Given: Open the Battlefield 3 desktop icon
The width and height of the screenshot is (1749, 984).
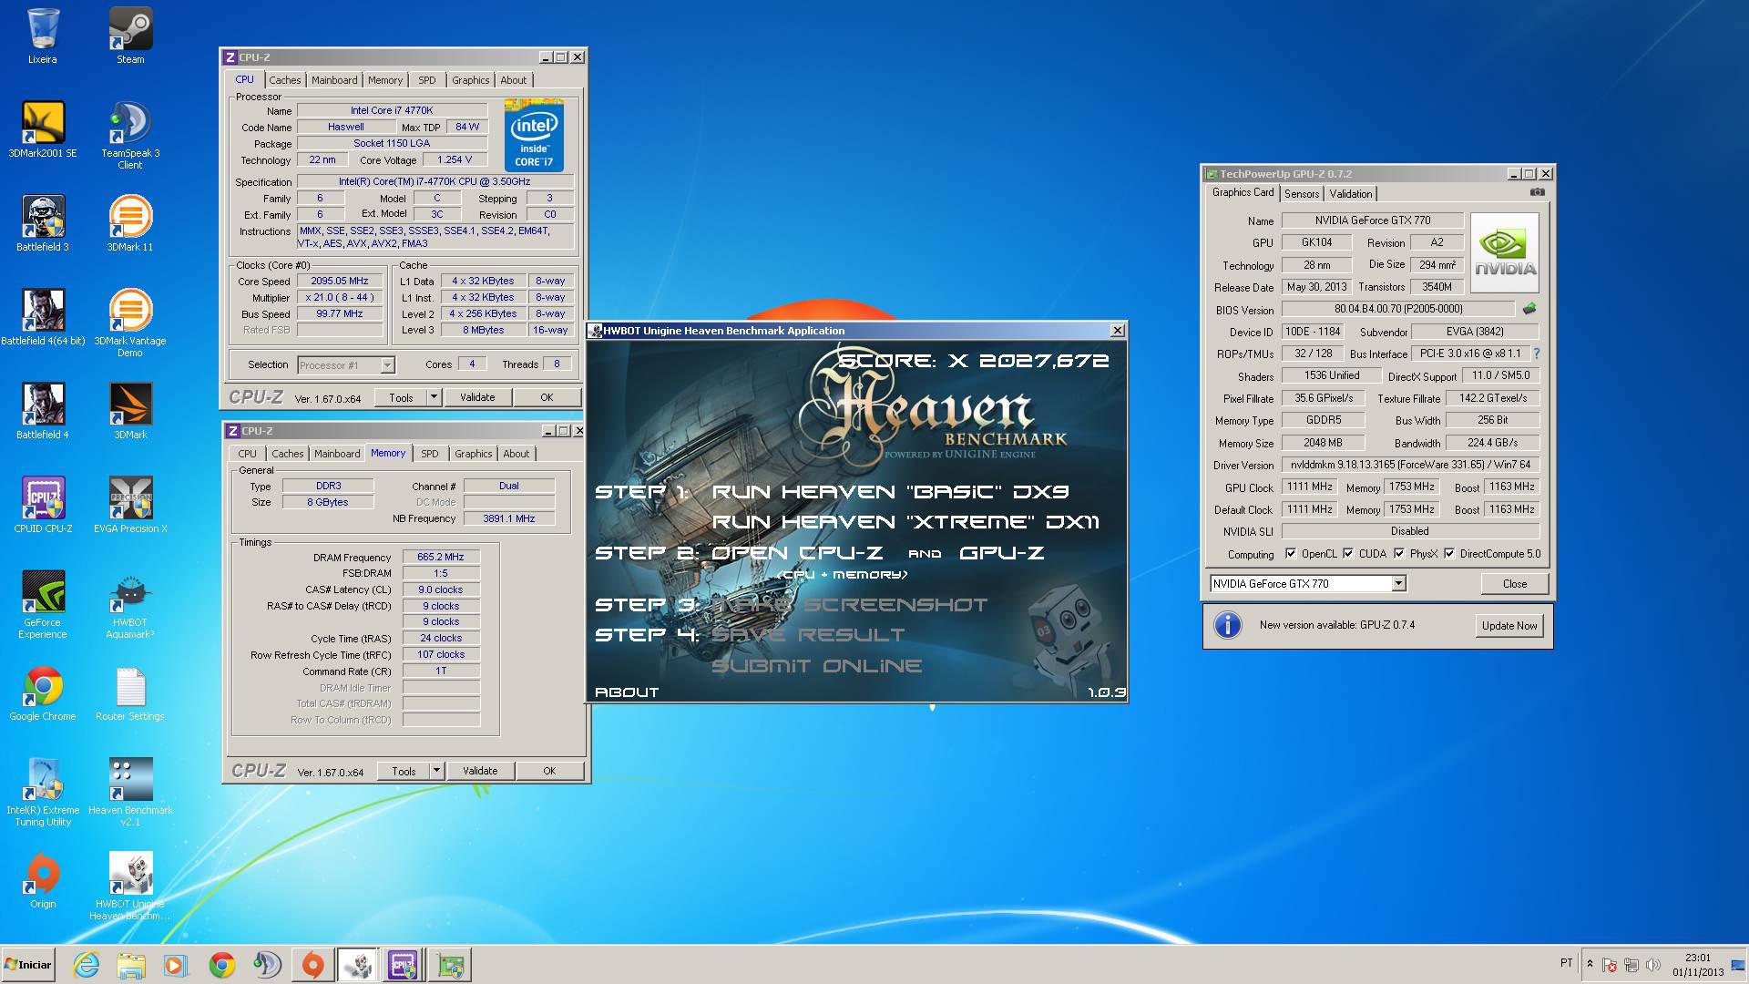Looking at the screenshot, I should (x=43, y=224).
